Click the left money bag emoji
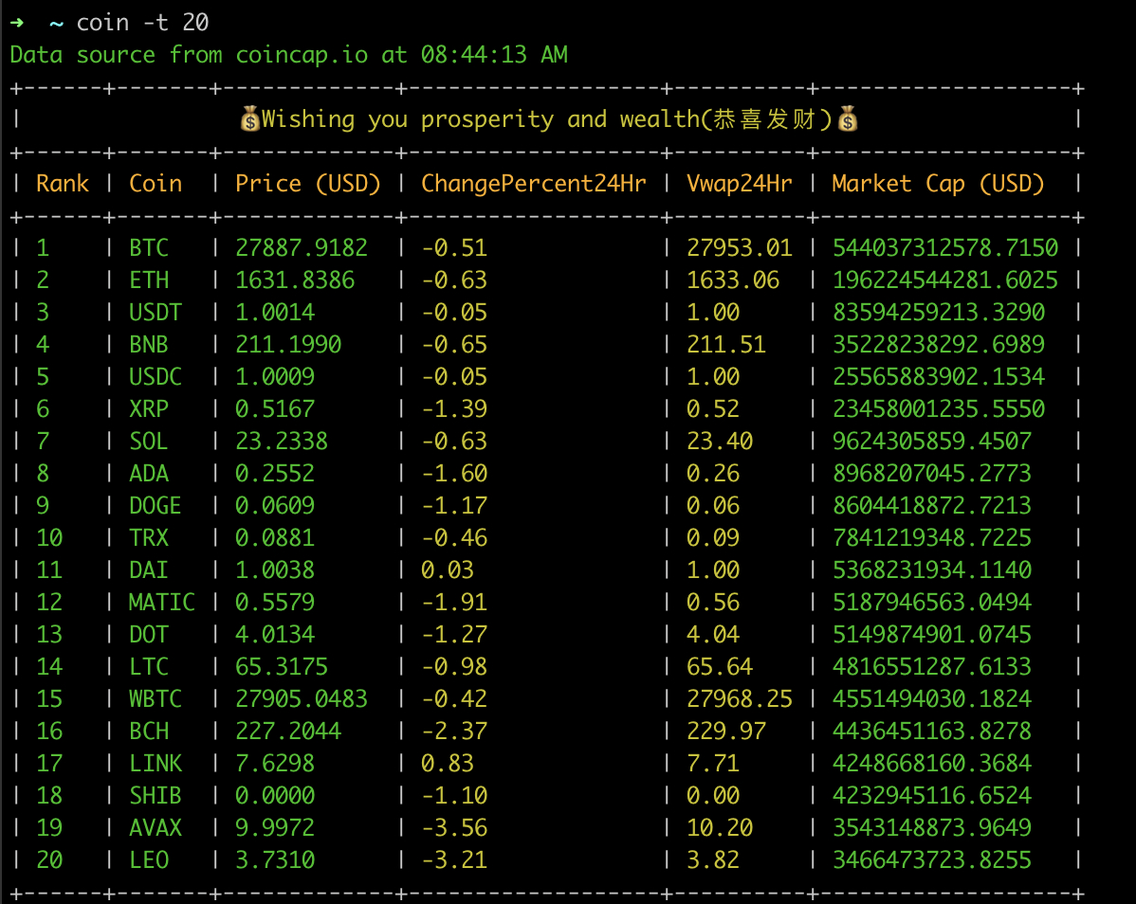The width and height of the screenshot is (1136, 904). coord(250,118)
